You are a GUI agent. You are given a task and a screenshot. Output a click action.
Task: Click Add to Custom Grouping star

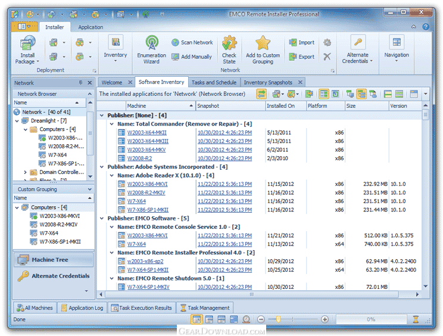263,50
